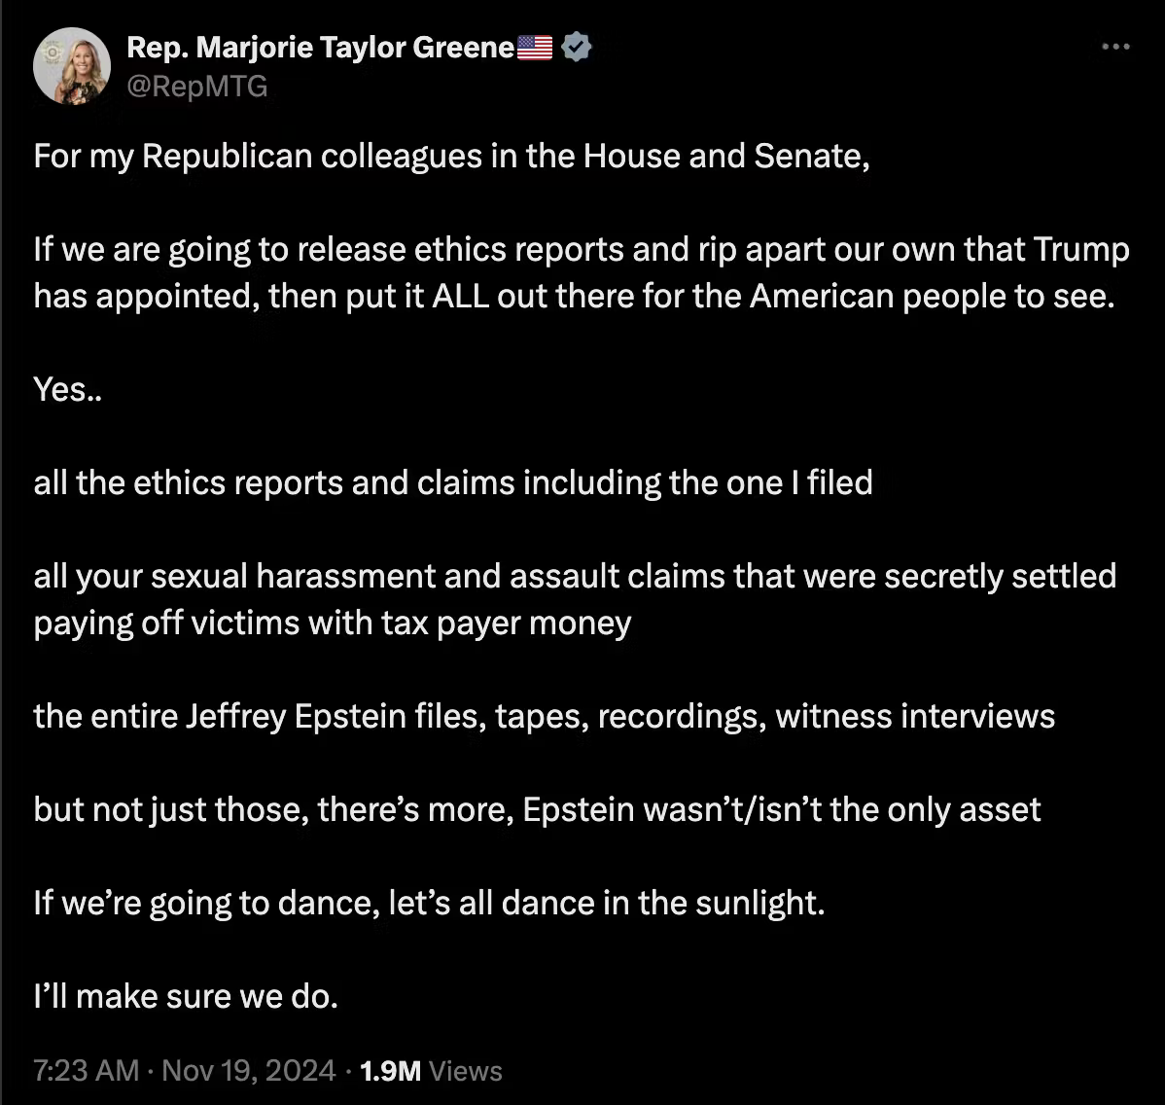Click the "For my Republican colleagues" opening line

pos(451,156)
